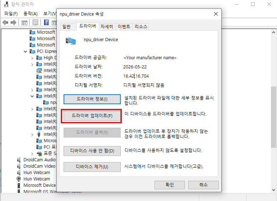Click the Forward arrow toolbar icon
277x201 pixels.
click(x=13, y=23)
